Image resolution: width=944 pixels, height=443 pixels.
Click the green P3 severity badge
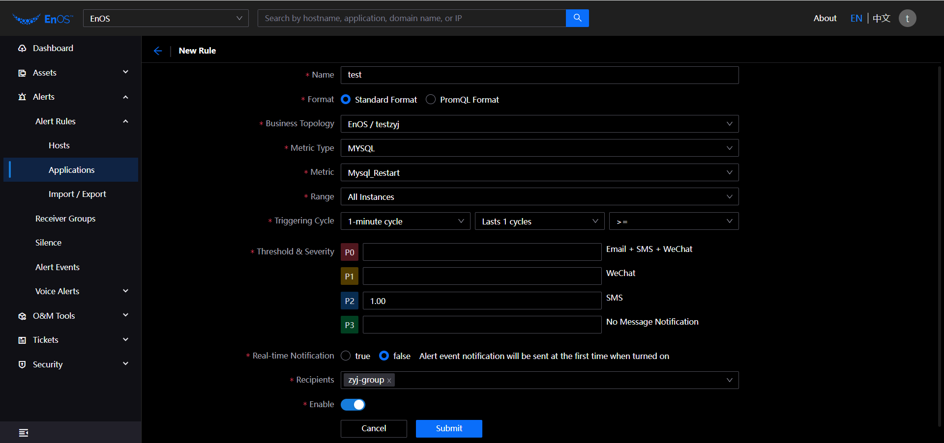click(x=350, y=325)
